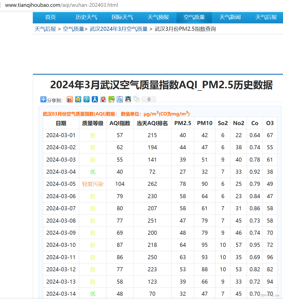
Task: Click the 当天AQI排名 column header
Action: [x=152, y=123]
